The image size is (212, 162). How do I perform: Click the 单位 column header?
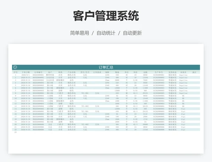click(126, 72)
